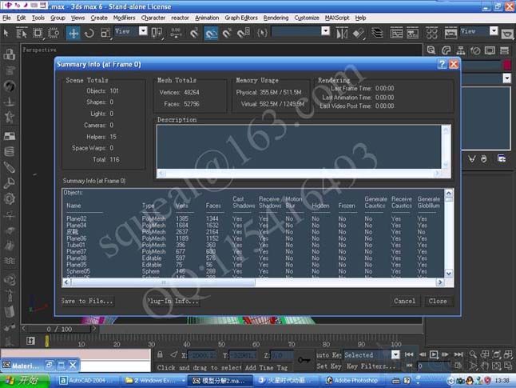
Task: Toggle Auto Key animation mode
Action: [x=329, y=354]
